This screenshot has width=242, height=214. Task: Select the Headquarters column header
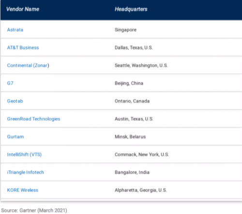click(x=131, y=9)
